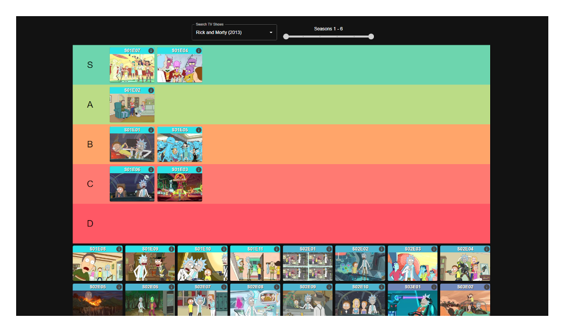The height and width of the screenshot is (332, 565).
Task: Click the left handle of Seasons slider
Action: pyautogui.click(x=286, y=37)
